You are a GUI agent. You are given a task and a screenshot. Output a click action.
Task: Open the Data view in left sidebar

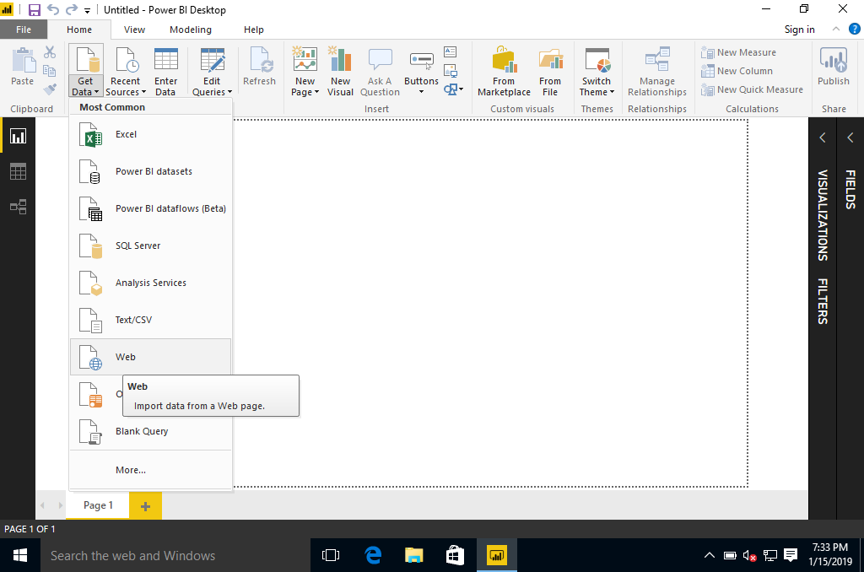pos(18,171)
